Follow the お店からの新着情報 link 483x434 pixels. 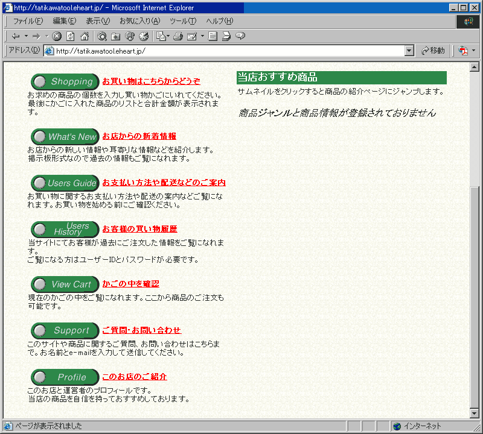click(139, 136)
